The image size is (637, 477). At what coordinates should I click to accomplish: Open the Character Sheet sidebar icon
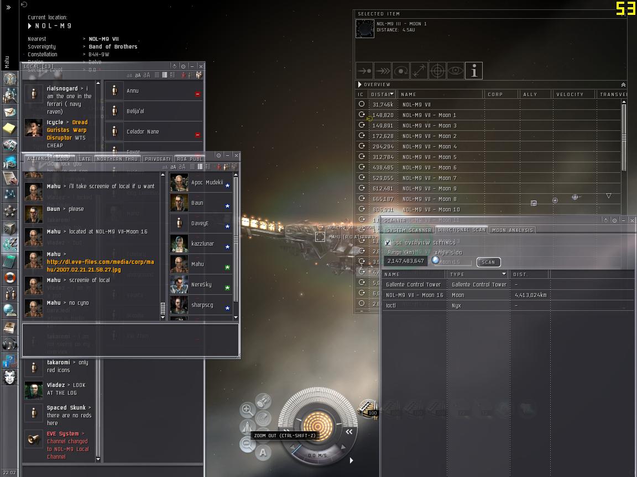coord(10,79)
